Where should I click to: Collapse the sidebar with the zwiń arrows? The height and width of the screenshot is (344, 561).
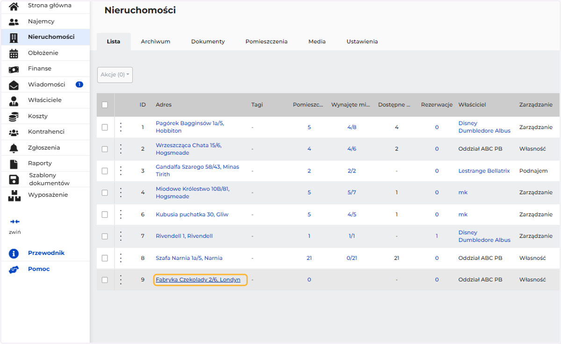tap(14, 222)
